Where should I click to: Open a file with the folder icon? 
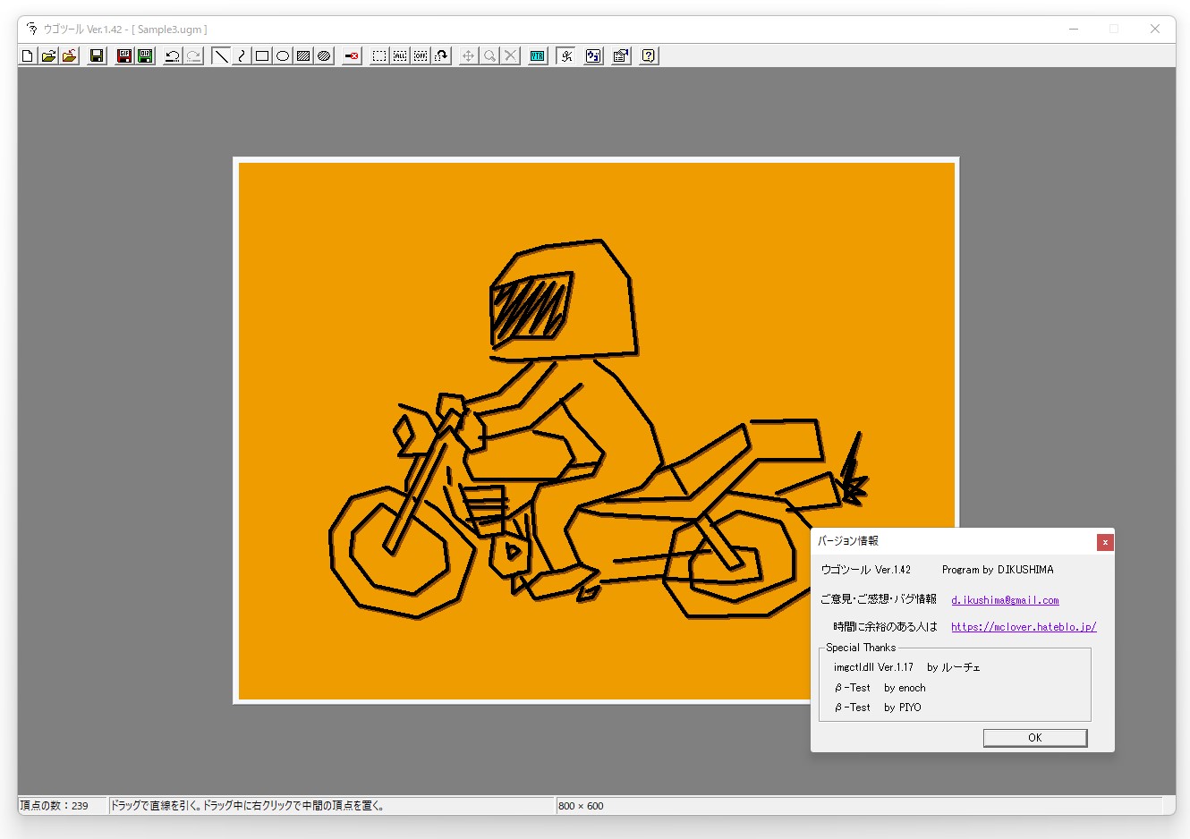pos(48,55)
